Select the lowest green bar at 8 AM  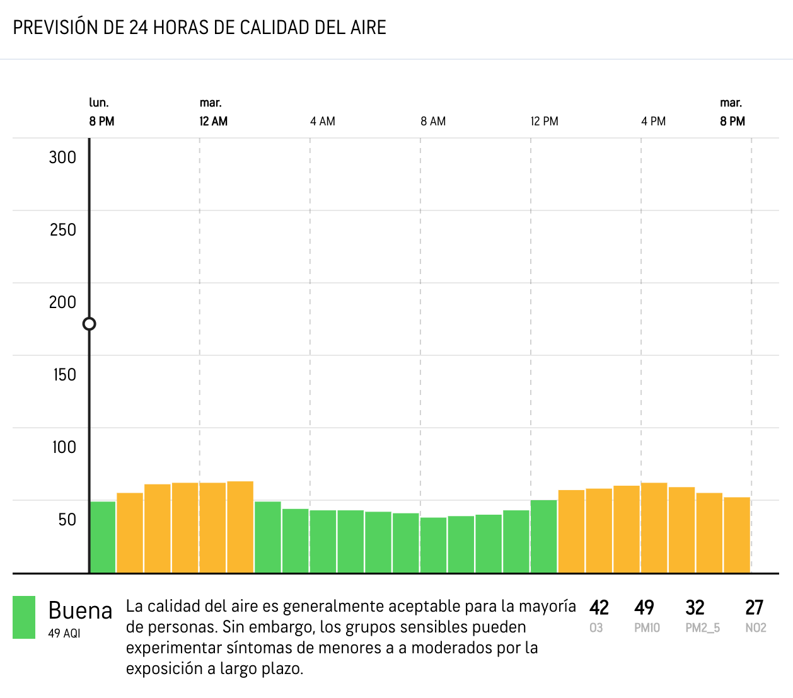pyautogui.click(x=434, y=546)
